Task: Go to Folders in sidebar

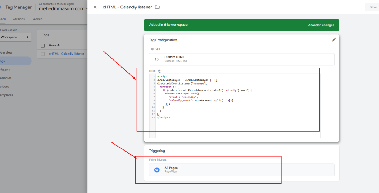Action: click(x=4, y=87)
